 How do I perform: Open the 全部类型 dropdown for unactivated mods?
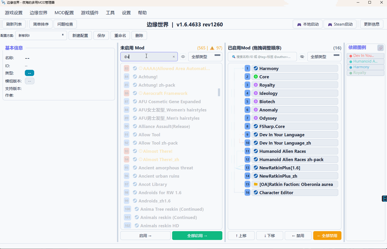(205, 56)
